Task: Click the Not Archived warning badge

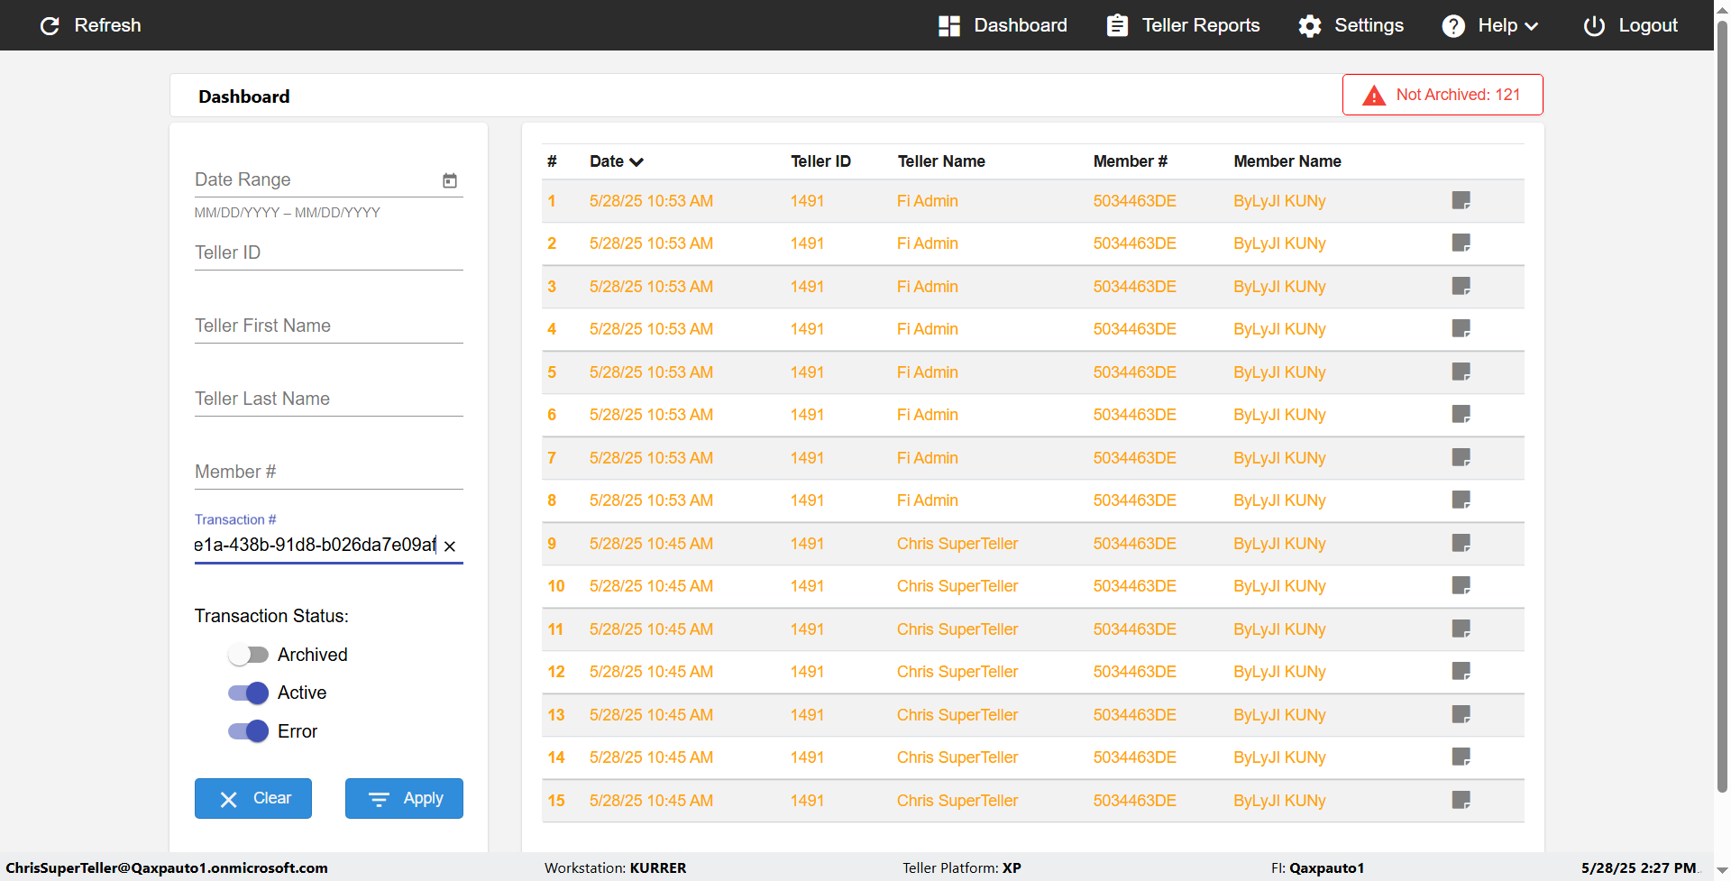Action: (x=1442, y=95)
